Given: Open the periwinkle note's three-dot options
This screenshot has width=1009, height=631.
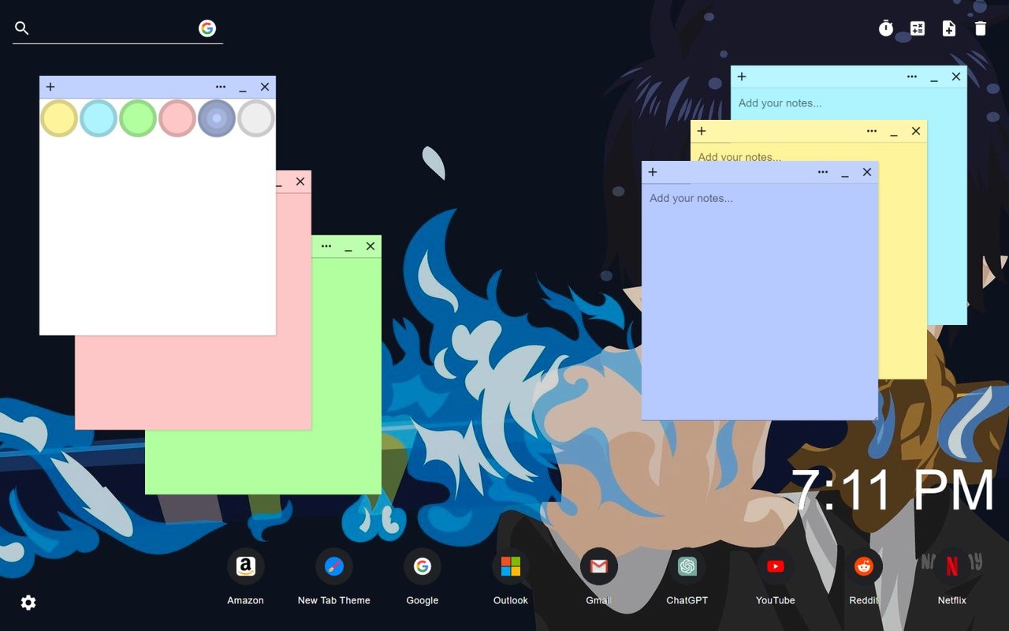Looking at the screenshot, I should pyautogui.click(x=823, y=172).
